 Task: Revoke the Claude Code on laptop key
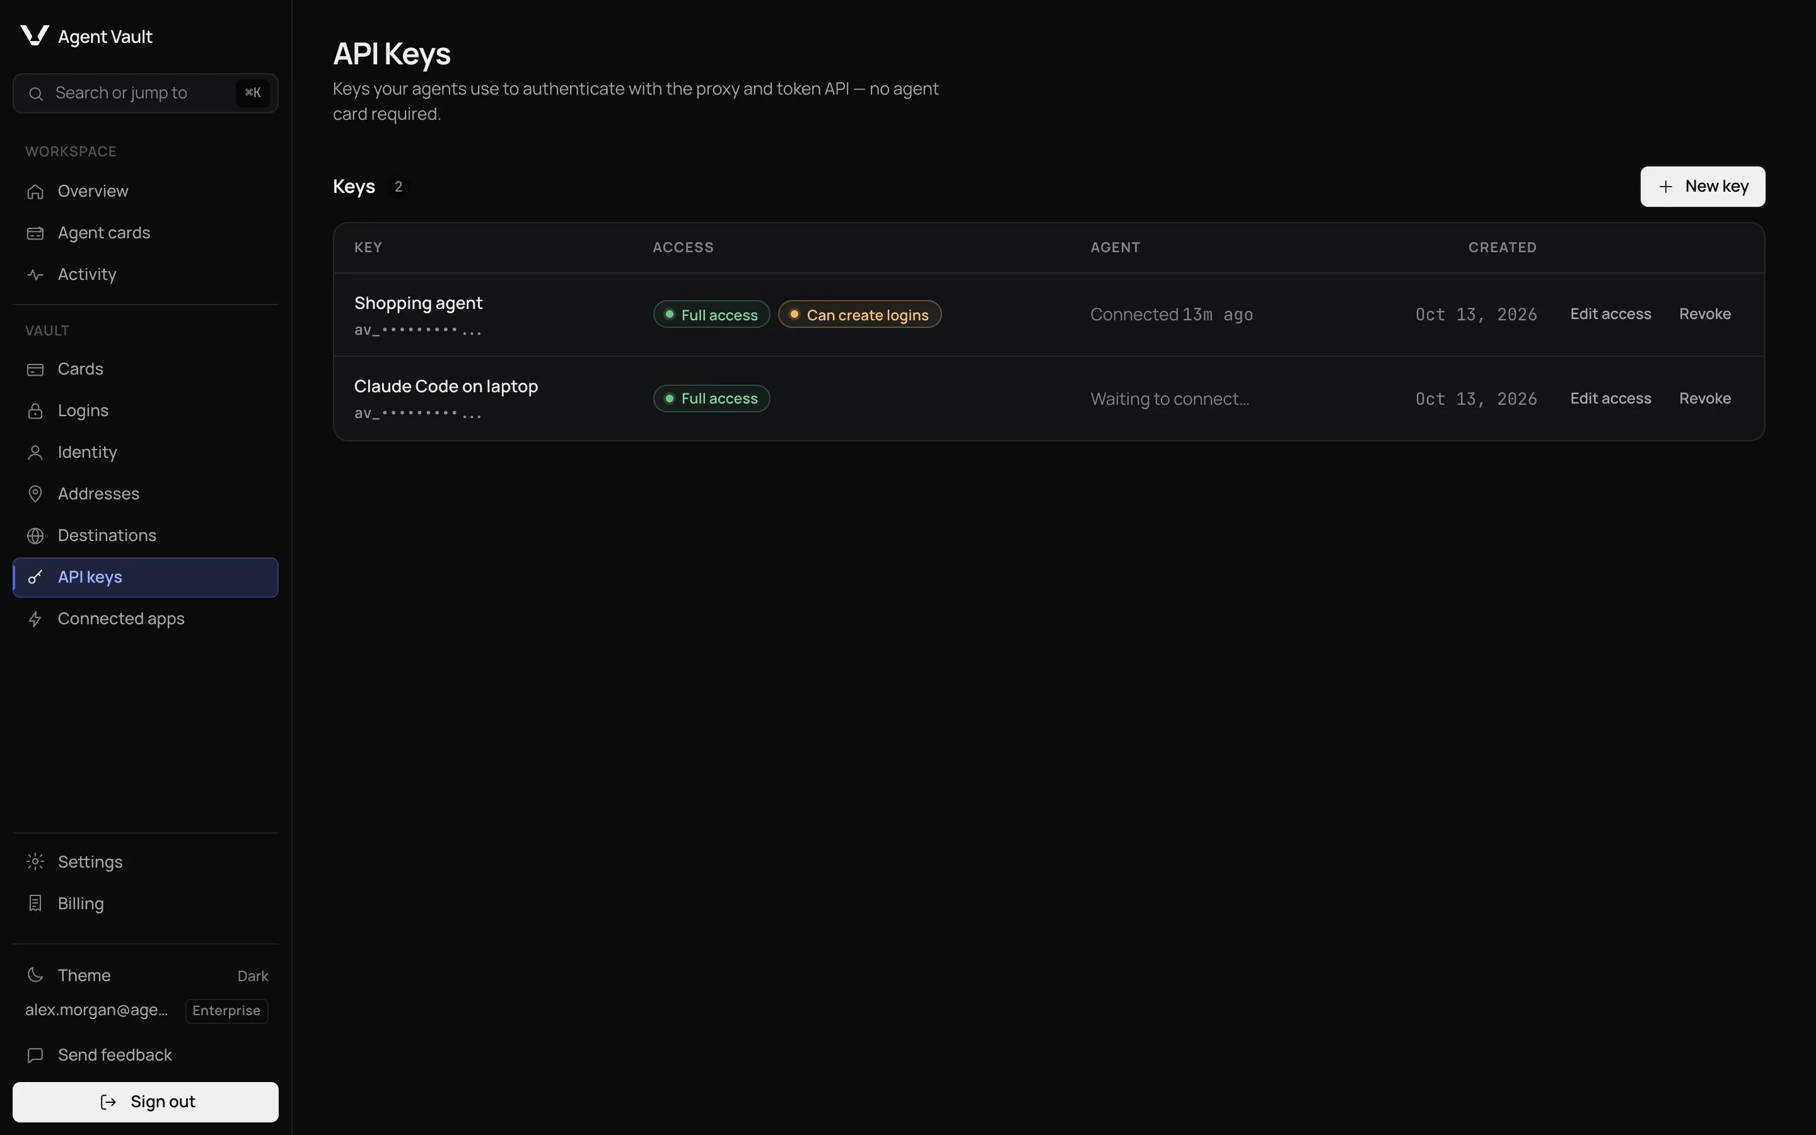1704,399
